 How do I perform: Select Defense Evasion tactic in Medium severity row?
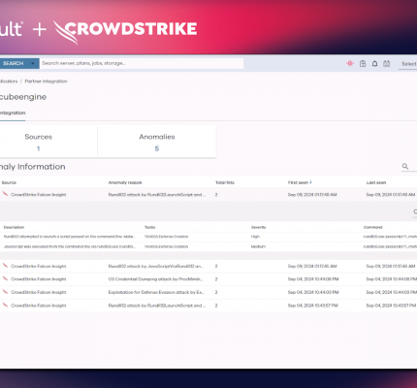(x=166, y=246)
